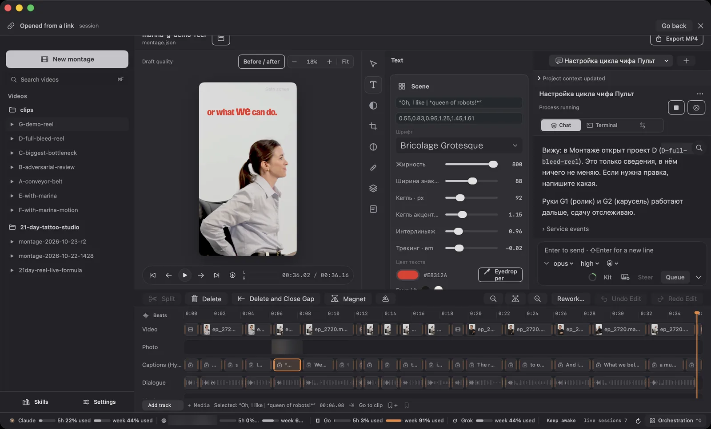Select the arrow pointer tool

pyautogui.click(x=373, y=64)
